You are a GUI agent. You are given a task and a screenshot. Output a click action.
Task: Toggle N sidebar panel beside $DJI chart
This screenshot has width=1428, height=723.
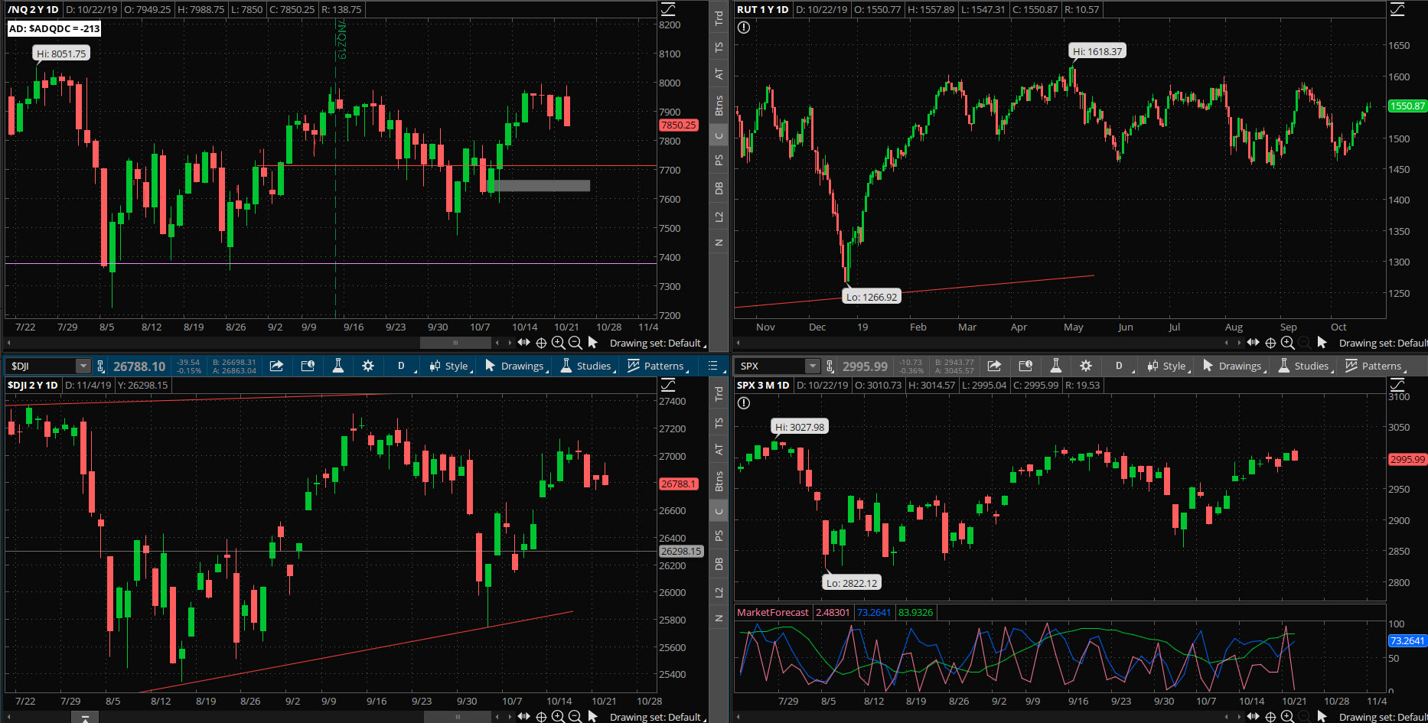coord(719,618)
